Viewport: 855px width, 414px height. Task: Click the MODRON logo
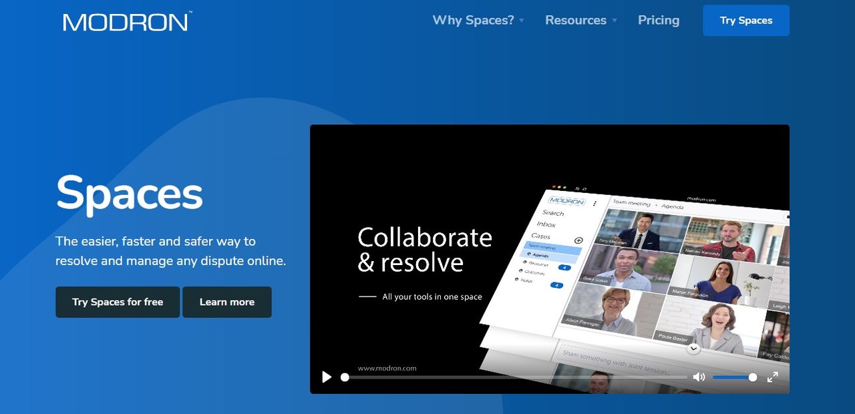click(x=127, y=21)
